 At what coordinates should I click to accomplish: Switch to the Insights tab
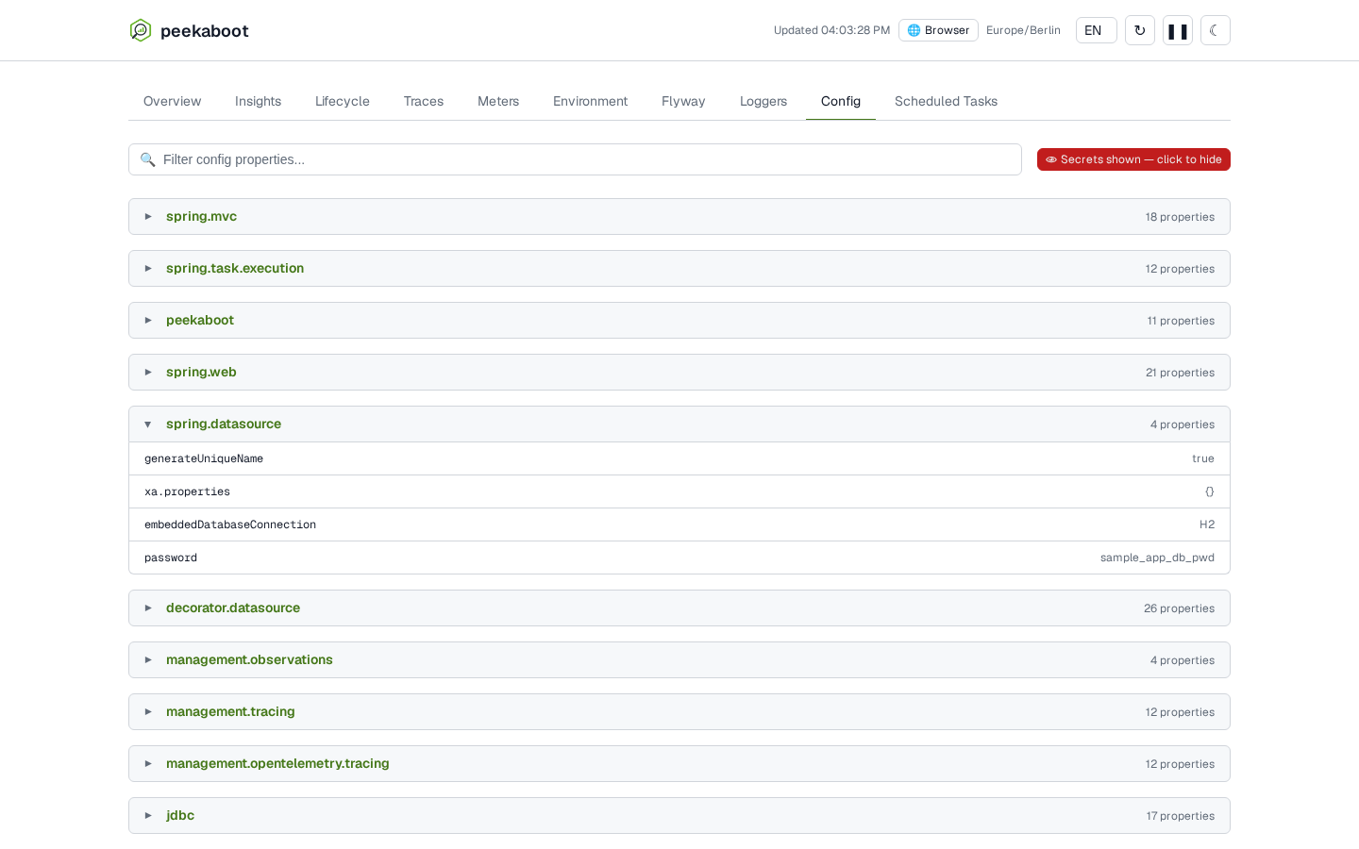[258, 101]
